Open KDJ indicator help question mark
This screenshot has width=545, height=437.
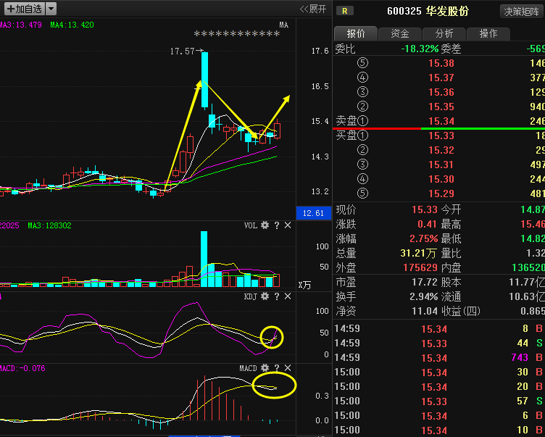click(x=277, y=296)
